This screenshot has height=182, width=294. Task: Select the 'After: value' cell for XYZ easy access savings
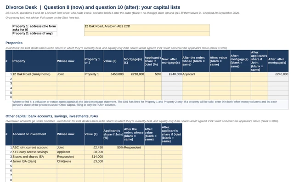point(153,152)
